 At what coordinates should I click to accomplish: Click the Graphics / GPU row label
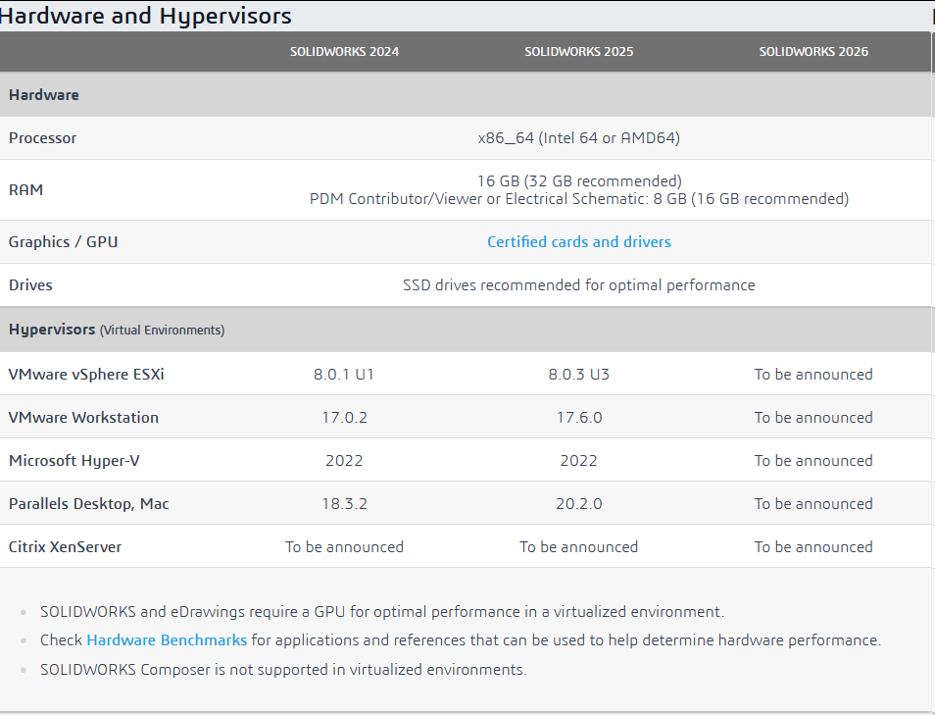point(63,241)
